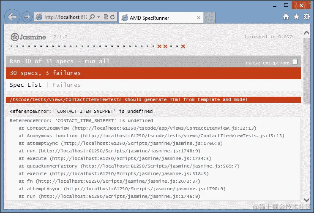
Task: Open the address bar dropdown arrow
Action: click(x=98, y=17)
